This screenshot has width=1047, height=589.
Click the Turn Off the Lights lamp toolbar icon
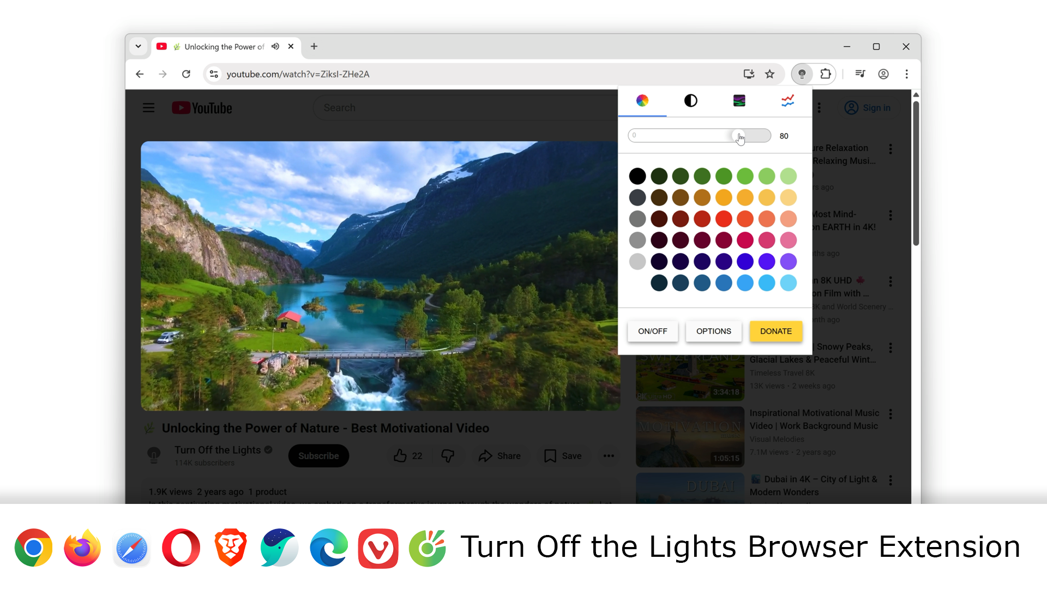tap(802, 74)
